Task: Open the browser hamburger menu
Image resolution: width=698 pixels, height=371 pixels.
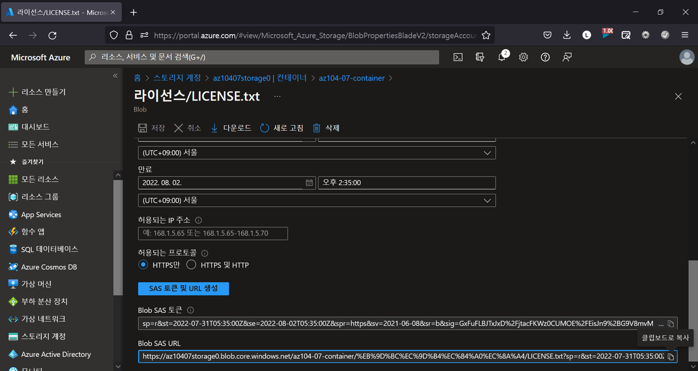Action: pyautogui.click(x=685, y=35)
